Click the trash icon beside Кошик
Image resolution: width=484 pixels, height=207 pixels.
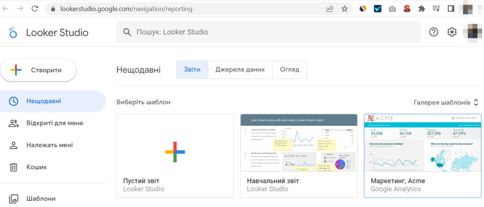[x=14, y=167]
